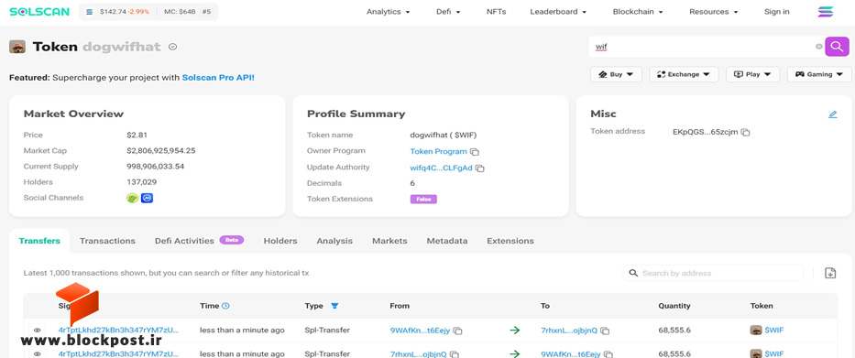Click the purple search magnifier button
Image resolution: width=855 pixels, height=358 pixels.
coord(837,47)
